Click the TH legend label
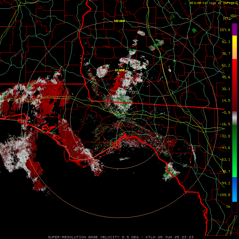This screenshot has width=239, height=239. 228,207
